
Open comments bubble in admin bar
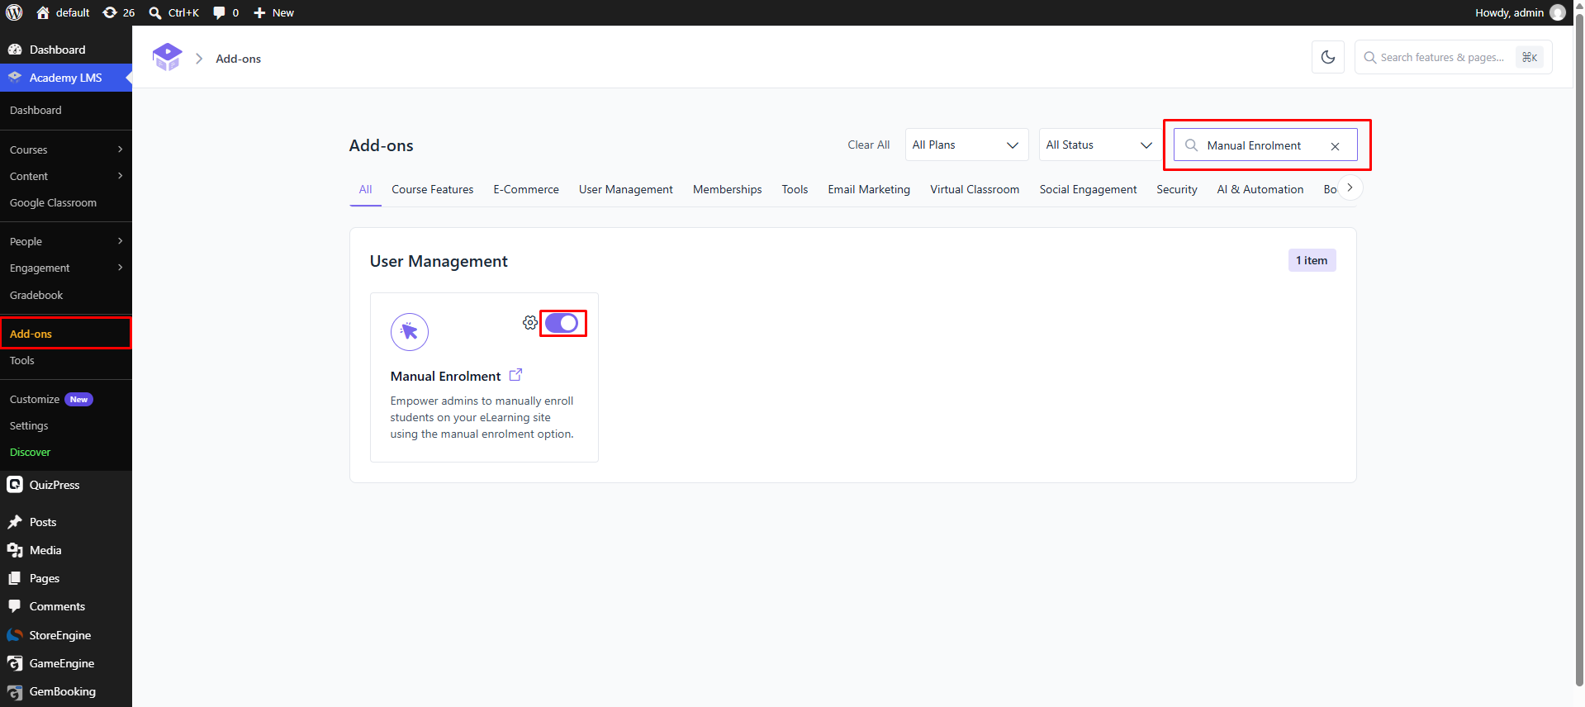coord(226,12)
